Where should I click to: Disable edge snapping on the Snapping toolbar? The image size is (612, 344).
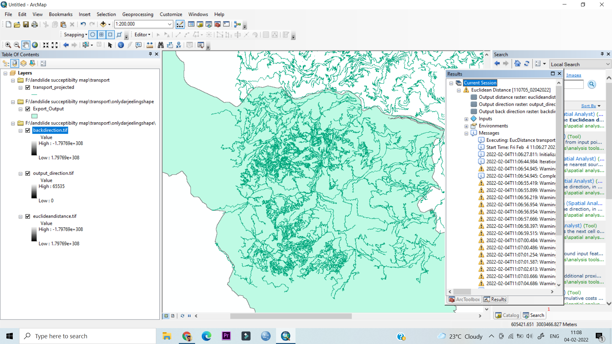click(119, 35)
